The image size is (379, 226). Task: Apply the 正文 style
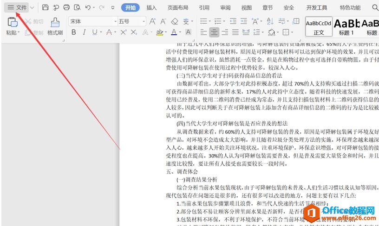tap(319, 26)
